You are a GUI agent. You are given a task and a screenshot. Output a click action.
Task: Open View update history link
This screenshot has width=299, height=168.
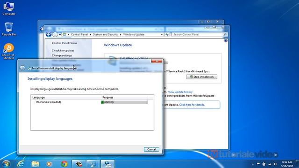(180, 92)
